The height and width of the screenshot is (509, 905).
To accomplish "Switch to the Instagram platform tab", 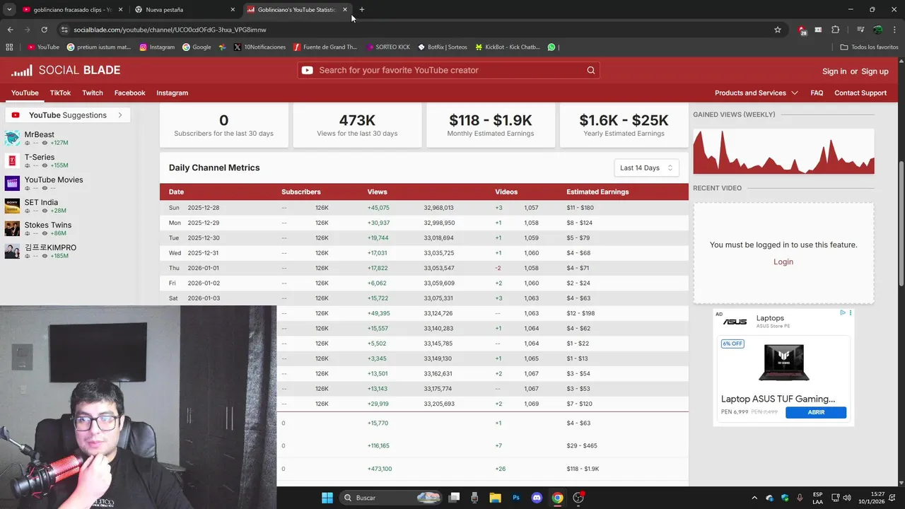I will (172, 93).
